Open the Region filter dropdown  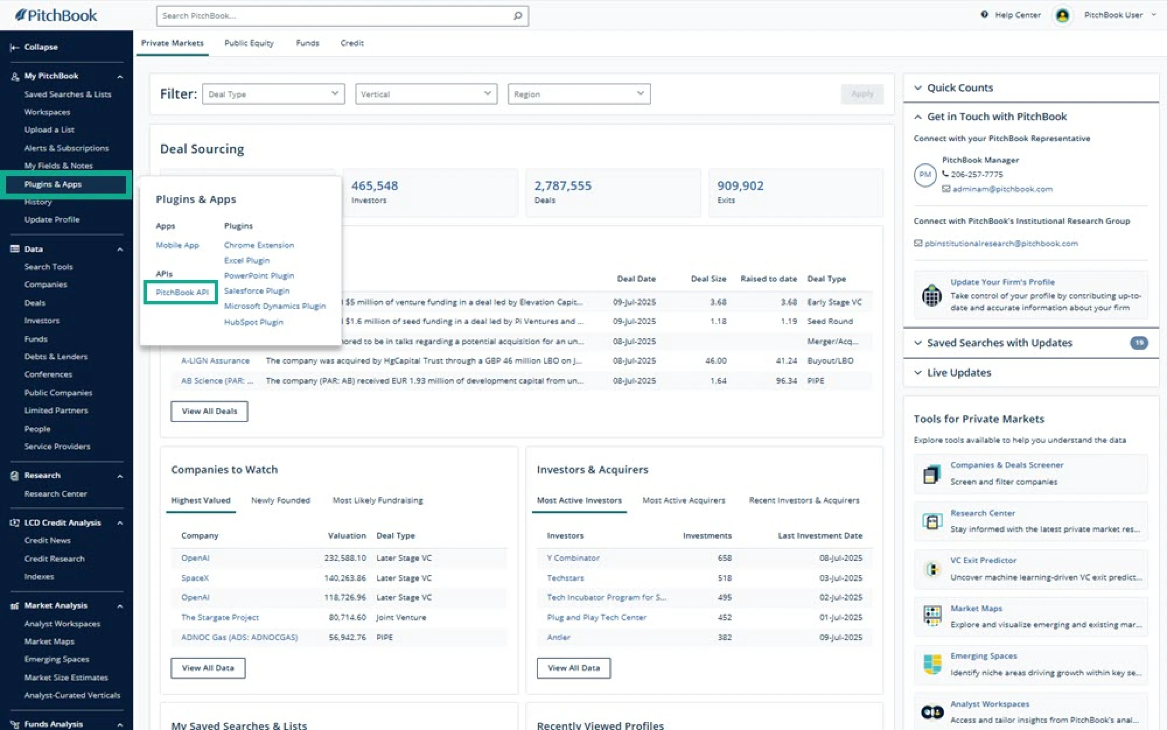[579, 94]
